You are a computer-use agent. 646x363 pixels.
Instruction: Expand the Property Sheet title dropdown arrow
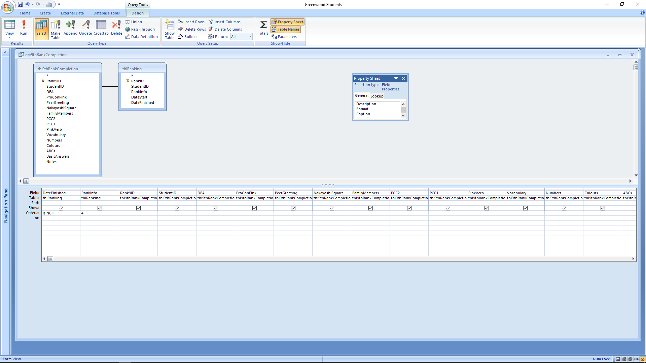(396, 78)
